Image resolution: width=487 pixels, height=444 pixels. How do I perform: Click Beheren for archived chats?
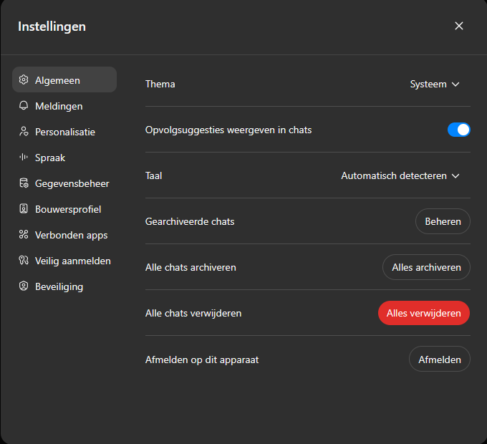point(443,221)
